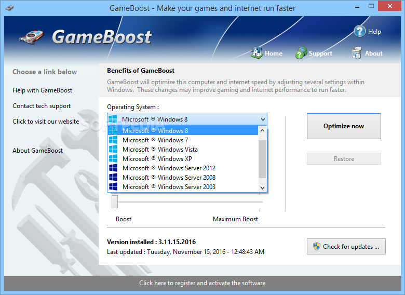405x295 pixels.
Task: Minimize the GameBoost window
Action: pos(357,7)
